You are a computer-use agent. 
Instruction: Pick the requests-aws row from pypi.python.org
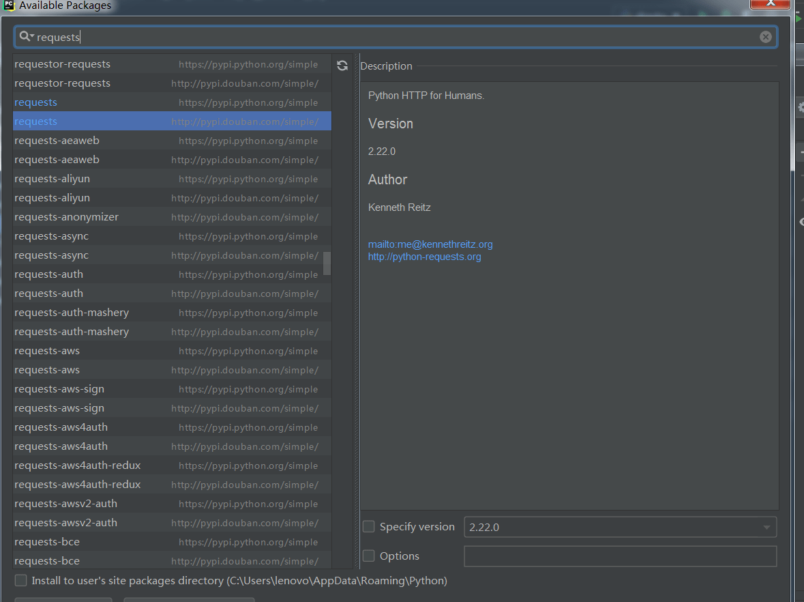click(x=173, y=351)
